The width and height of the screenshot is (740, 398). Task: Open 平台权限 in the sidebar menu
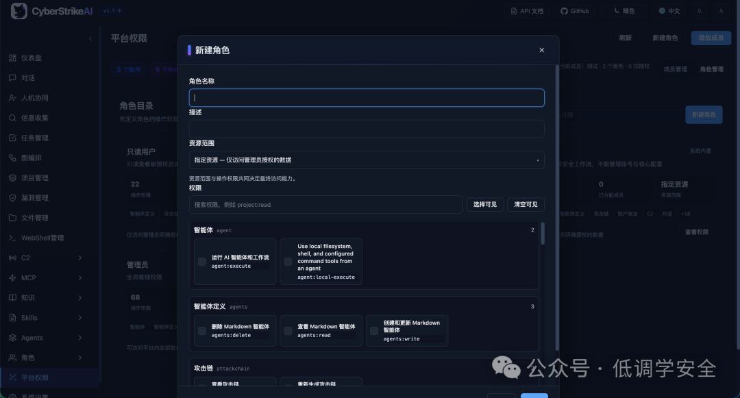[49, 377]
